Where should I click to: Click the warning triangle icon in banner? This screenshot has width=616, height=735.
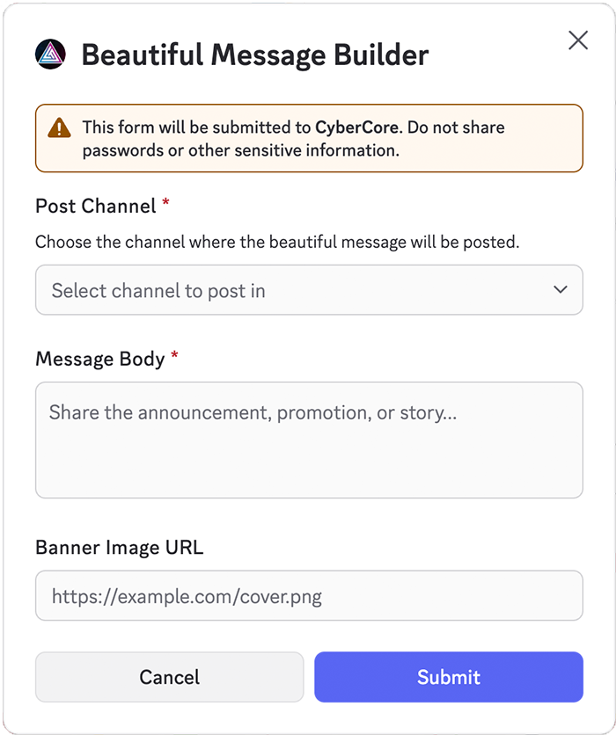tap(59, 128)
